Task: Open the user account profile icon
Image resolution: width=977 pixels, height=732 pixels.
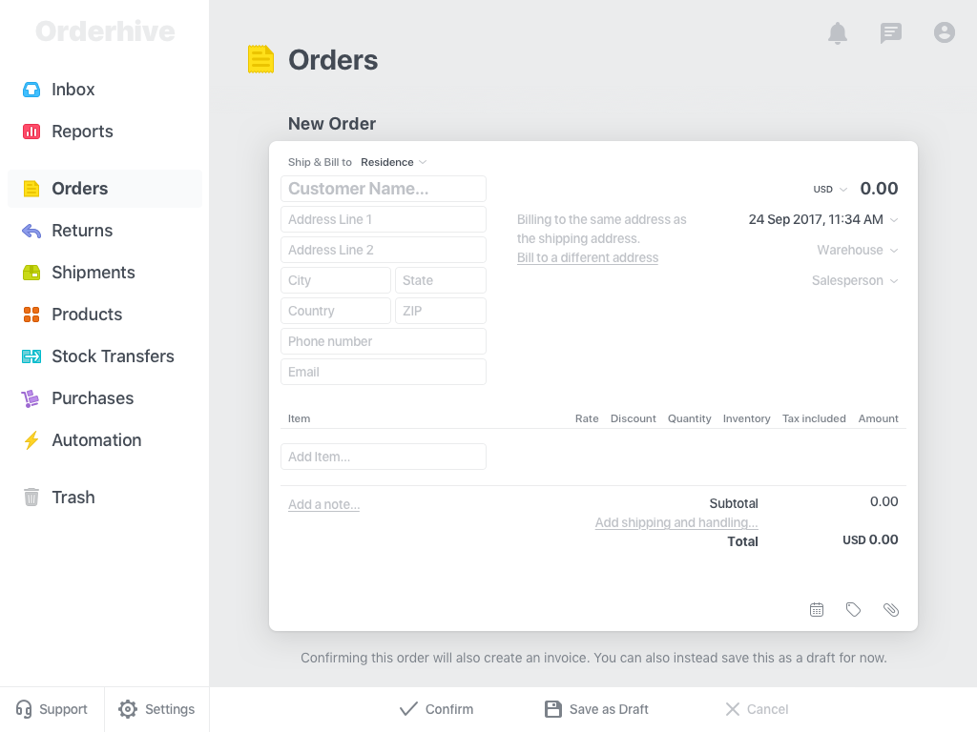Action: (945, 32)
